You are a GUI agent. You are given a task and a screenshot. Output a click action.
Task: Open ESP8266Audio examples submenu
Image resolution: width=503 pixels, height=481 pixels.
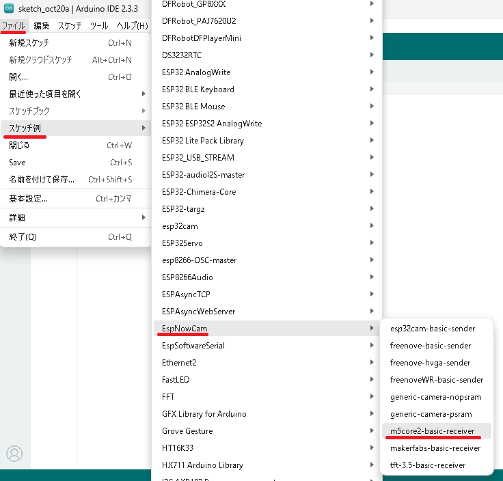point(267,277)
